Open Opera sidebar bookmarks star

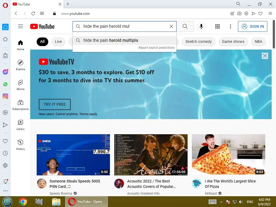[5, 39]
